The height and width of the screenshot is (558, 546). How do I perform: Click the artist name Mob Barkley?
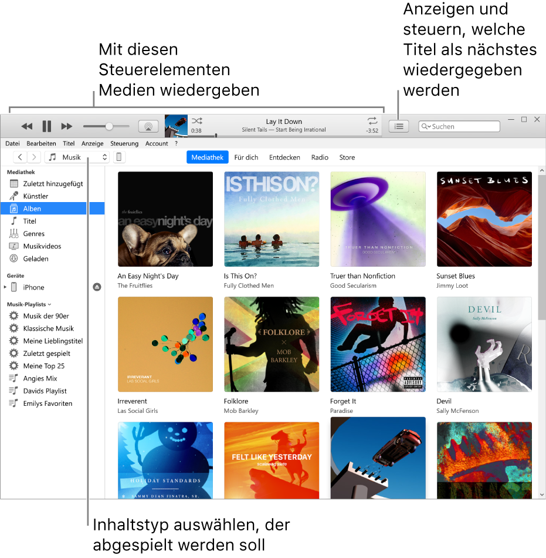(241, 411)
